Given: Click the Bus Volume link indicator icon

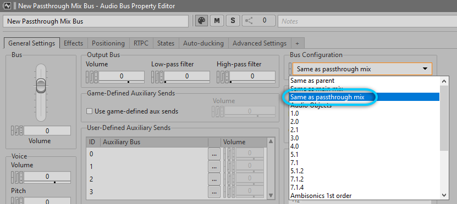Looking at the screenshot, I should point(17,131).
